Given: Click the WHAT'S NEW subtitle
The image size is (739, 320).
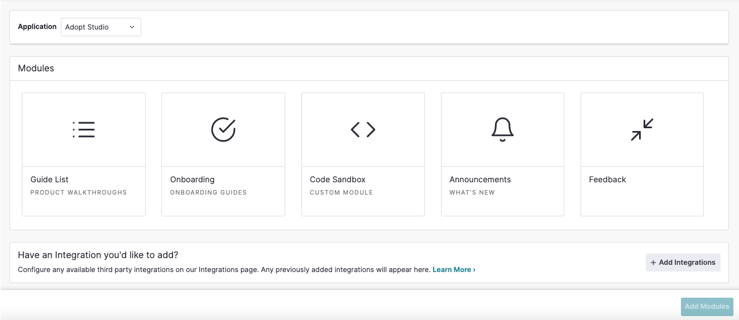Looking at the screenshot, I should 472,192.
